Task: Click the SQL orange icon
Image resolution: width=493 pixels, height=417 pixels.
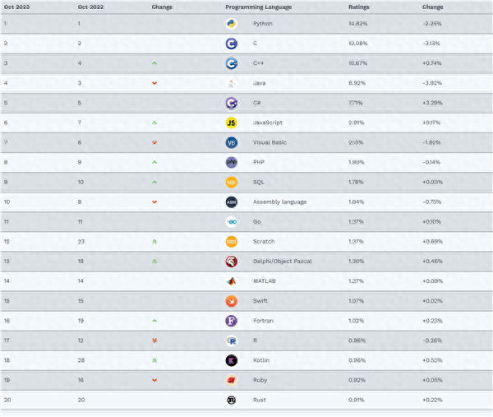Action: (x=232, y=183)
